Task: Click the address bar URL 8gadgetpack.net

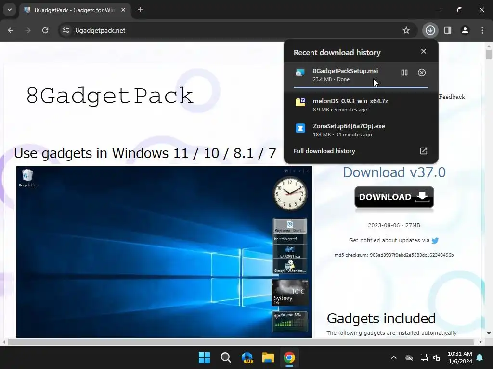Action: (x=100, y=30)
